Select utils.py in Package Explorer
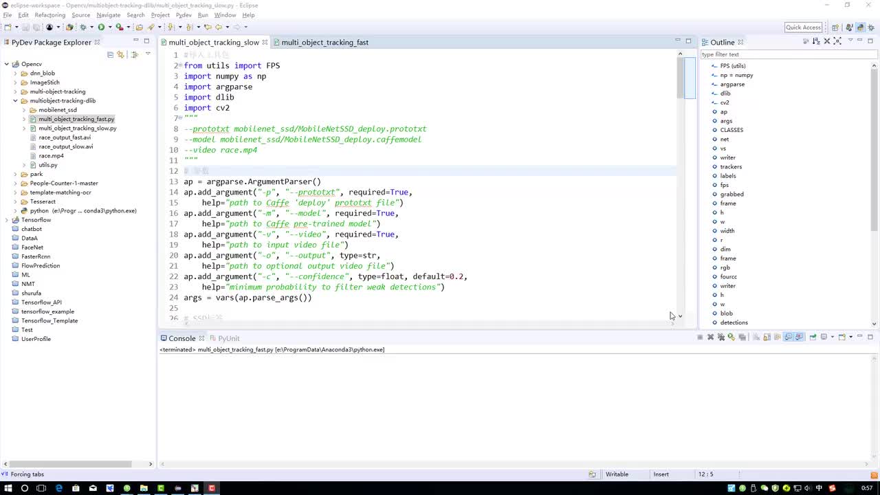This screenshot has height=495, width=880. tap(47, 165)
